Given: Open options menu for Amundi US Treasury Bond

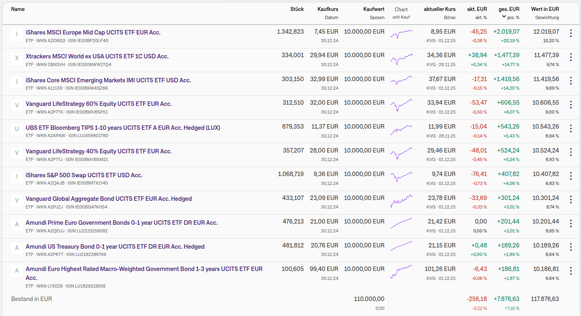Looking at the screenshot, I should 571,247.
